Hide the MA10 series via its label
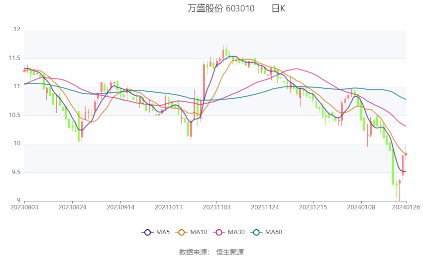 (x=199, y=232)
